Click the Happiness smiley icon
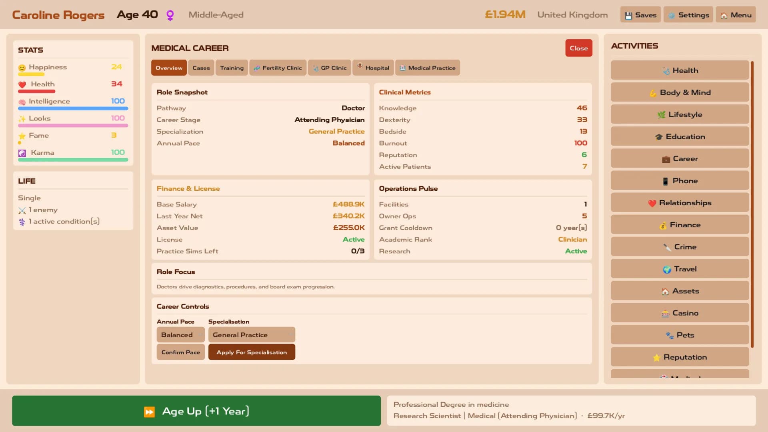This screenshot has width=768, height=432. pos(22,68)
